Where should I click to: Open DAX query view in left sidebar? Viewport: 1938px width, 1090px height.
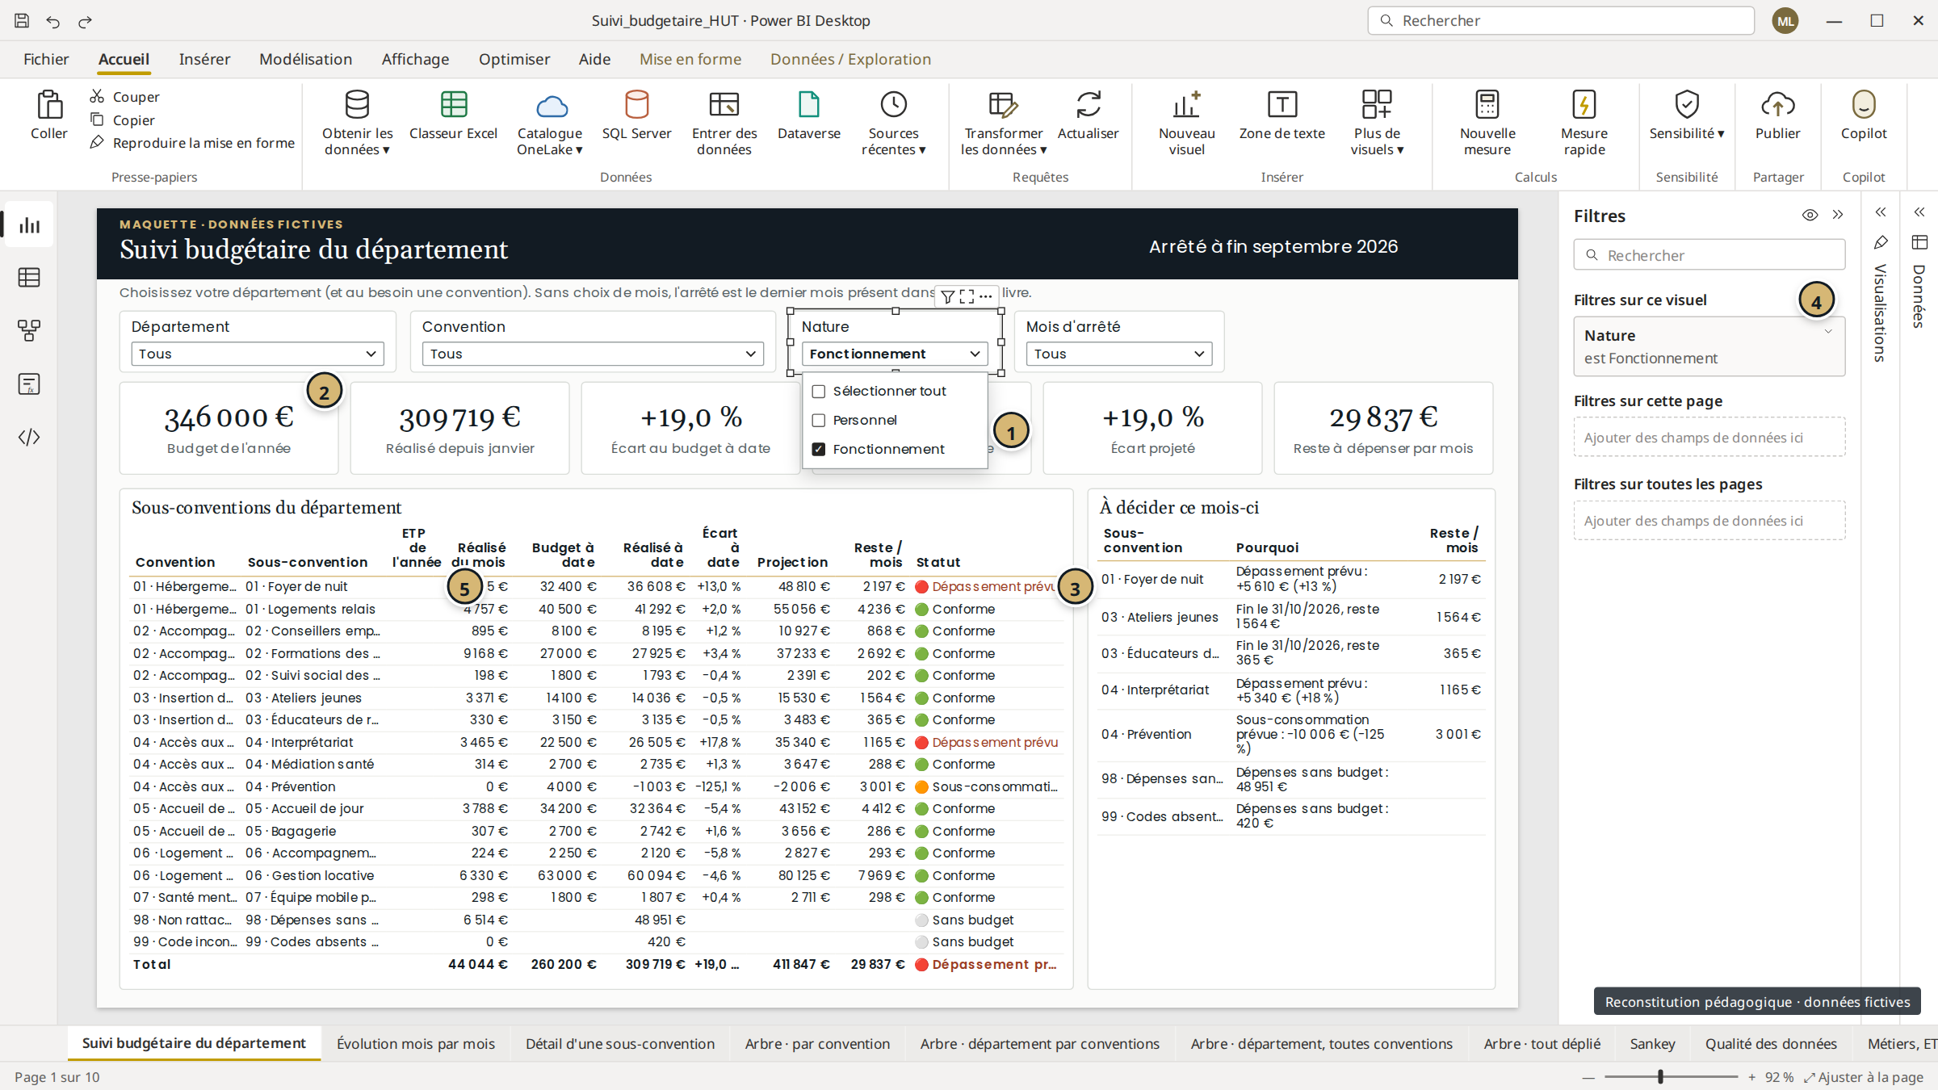(x=29, y=384)
